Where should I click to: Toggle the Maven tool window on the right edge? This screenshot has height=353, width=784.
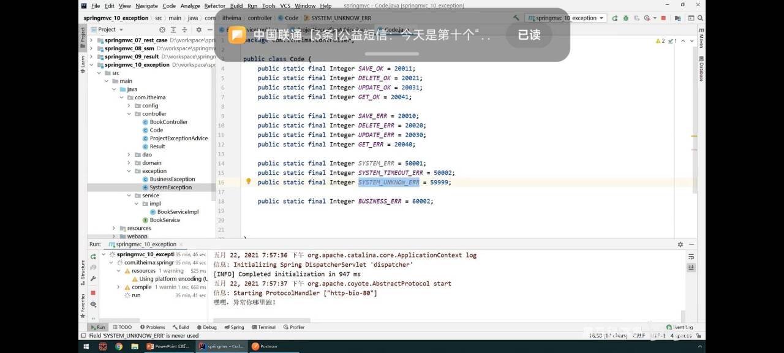[701, 38]
